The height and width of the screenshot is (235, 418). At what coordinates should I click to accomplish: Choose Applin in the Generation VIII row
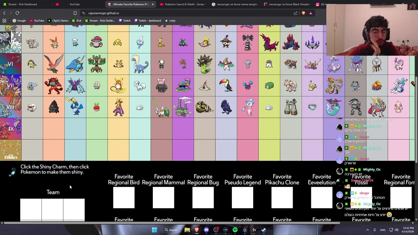pyautogui.click(x=97, y=107)
